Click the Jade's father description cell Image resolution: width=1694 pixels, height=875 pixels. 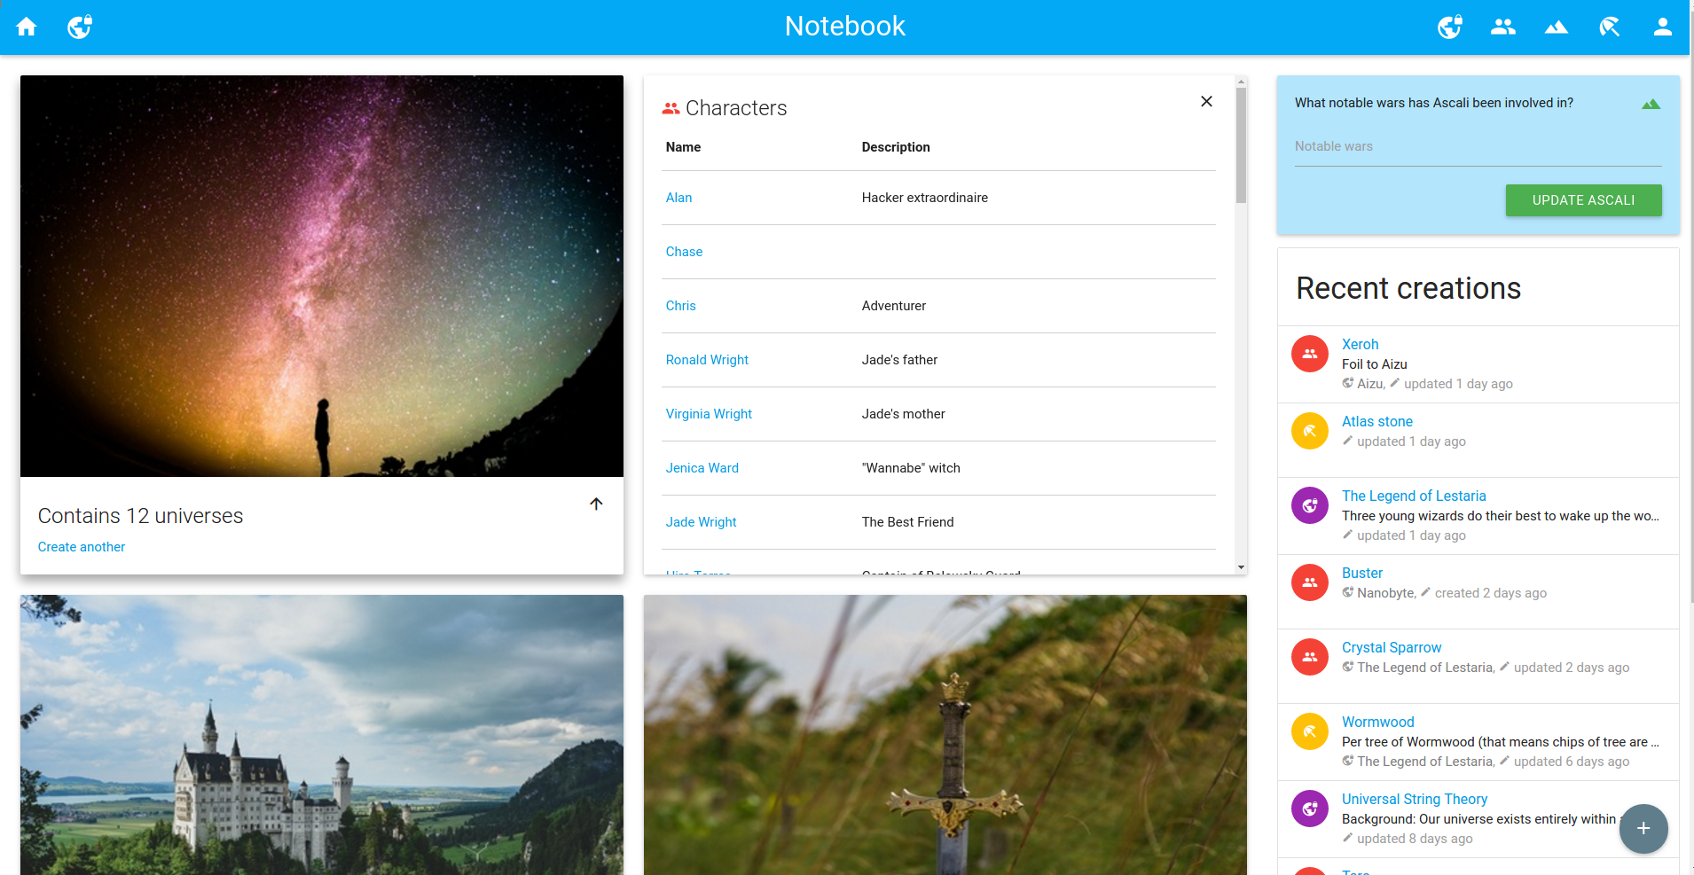[x=899, y=360]
